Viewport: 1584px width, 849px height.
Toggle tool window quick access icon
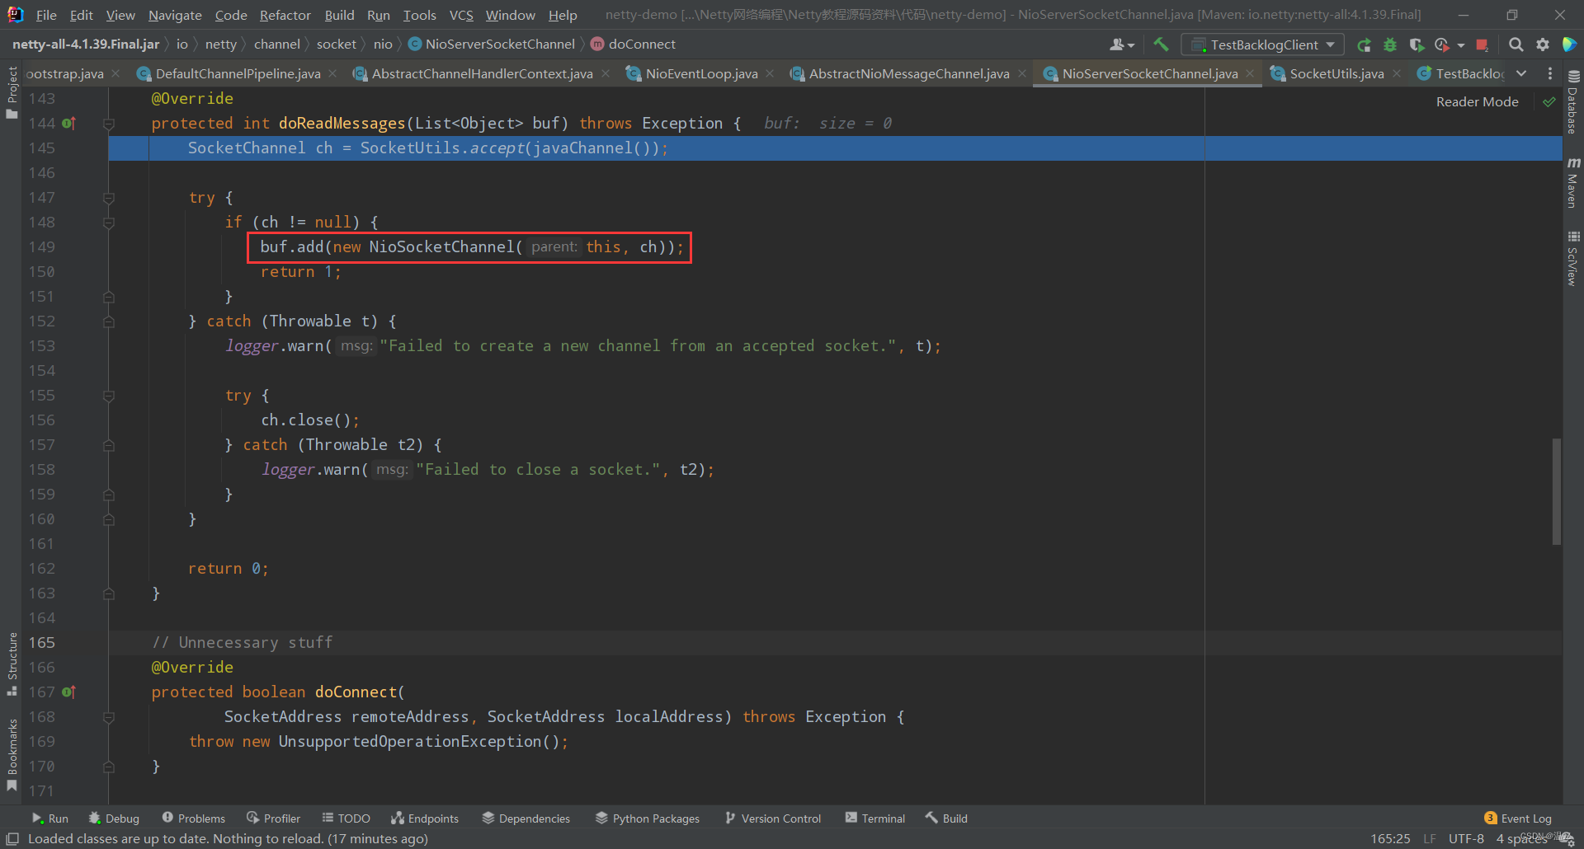(12, 838)
